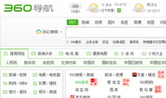Click today's forecast text 今 多云 13~21°C

114,5
